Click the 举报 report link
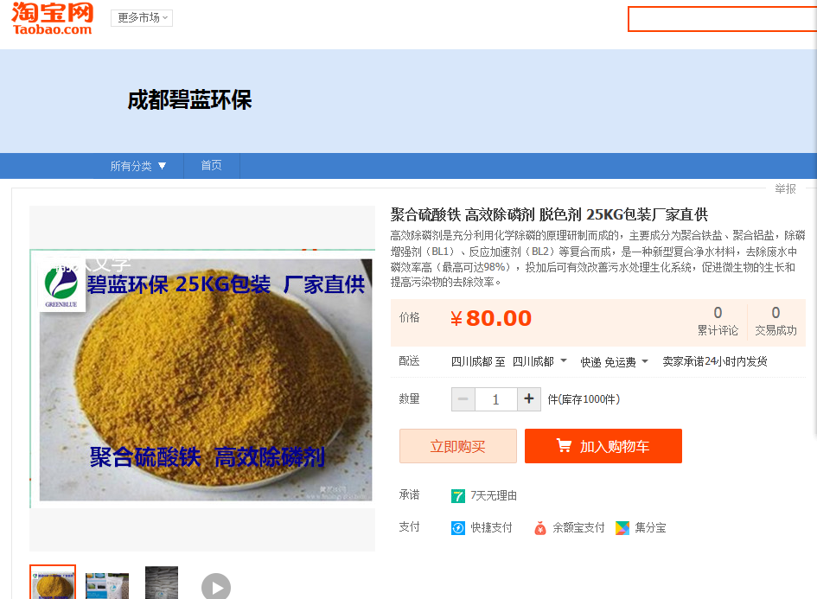Image resolution: width=817 pixels, height=599 pixels. (785, 189)
